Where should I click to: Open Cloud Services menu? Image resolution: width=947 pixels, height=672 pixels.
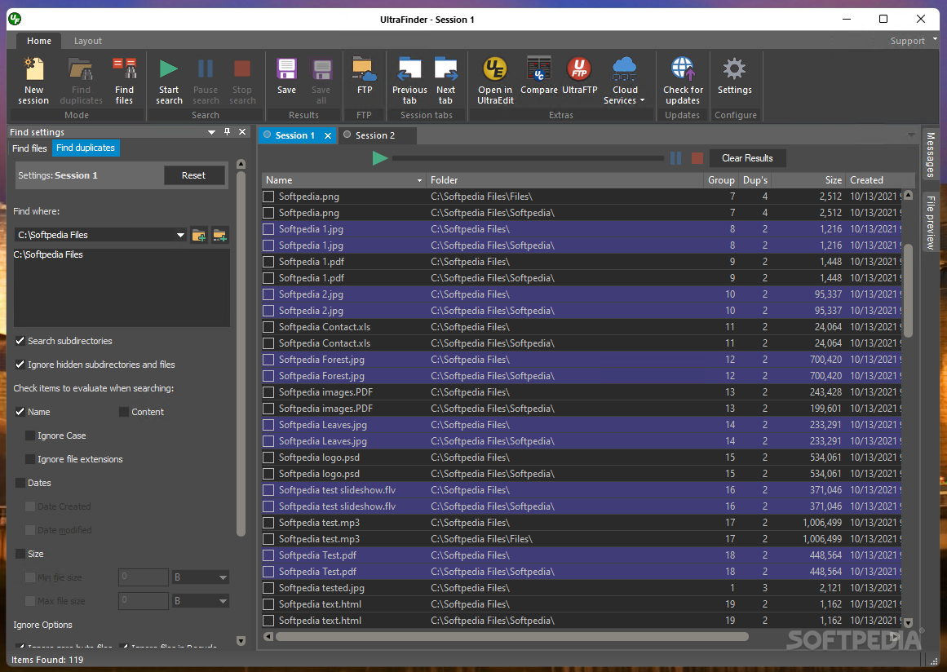tap(625, 82)
